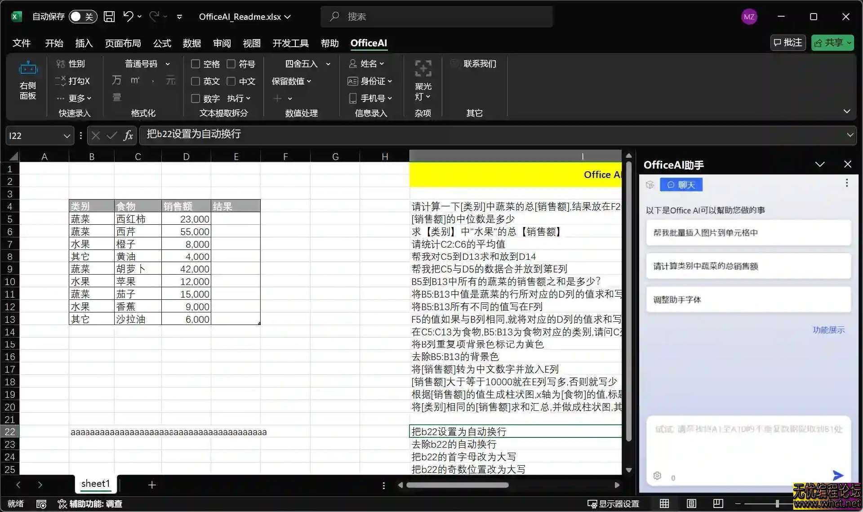Enable the 中文 text split checkbox

pyautogui.click(x=231, y=81)
